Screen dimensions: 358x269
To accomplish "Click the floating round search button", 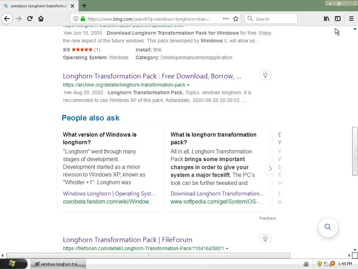I will pyautogui.click(x=328, y=227).
